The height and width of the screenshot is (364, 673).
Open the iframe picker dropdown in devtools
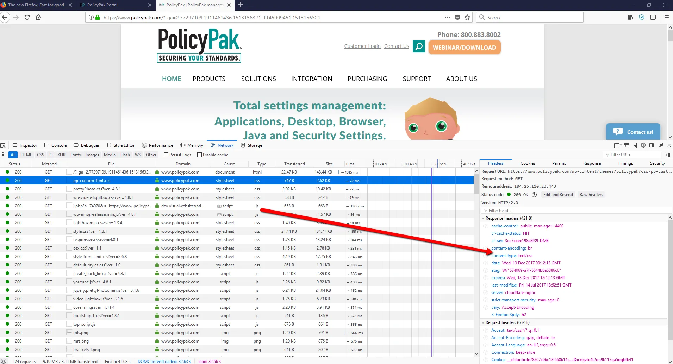coord(617,145)
